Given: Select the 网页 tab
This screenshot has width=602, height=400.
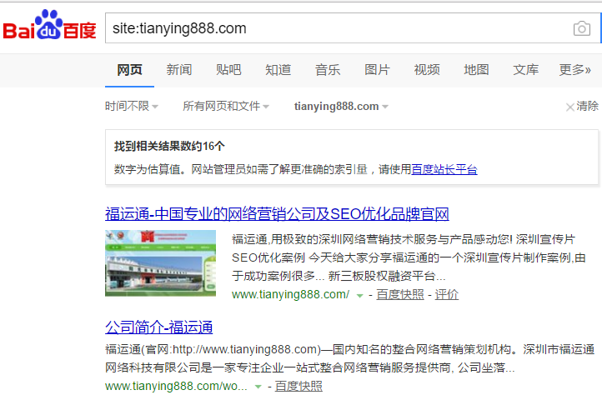Looking at the screenshot, I should pos(129,70).
